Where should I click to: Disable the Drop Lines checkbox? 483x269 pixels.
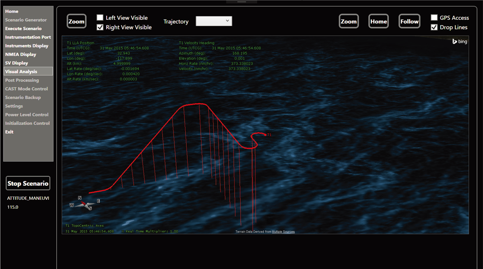tap(434, 27)
